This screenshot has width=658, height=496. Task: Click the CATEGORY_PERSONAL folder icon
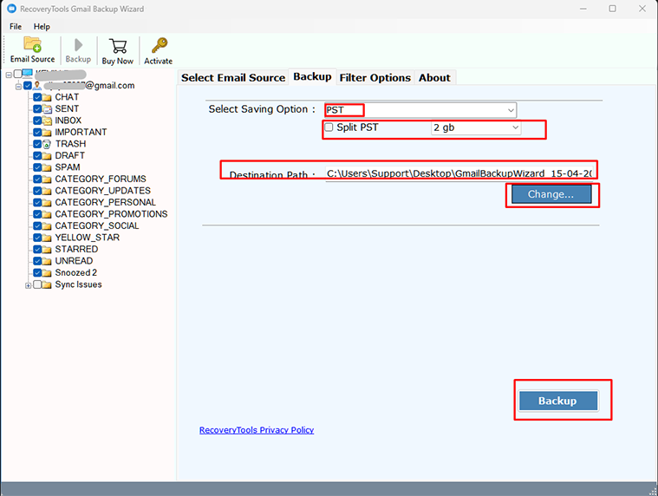[x=47, y=203]
